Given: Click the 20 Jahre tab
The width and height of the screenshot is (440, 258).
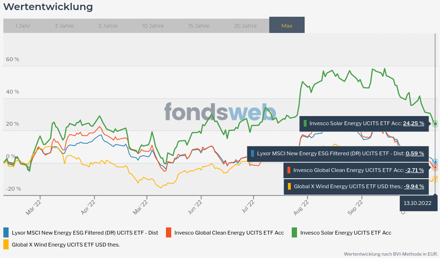Looking at the screenshot, I should click(x=245, y=26).
